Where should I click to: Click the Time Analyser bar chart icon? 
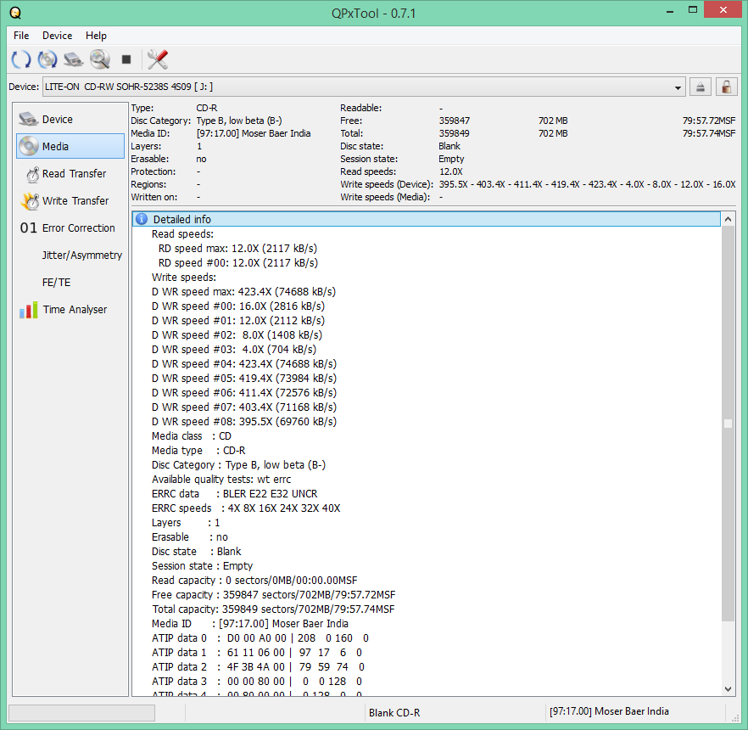click(x=29, y=310)
